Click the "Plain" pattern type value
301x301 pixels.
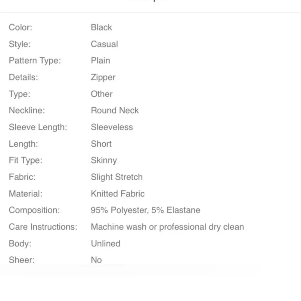(x=100, y=61)
